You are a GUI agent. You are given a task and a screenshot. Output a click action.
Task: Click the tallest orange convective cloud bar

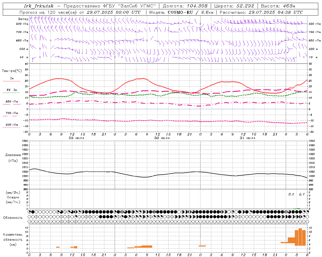(x=300, y=237)
